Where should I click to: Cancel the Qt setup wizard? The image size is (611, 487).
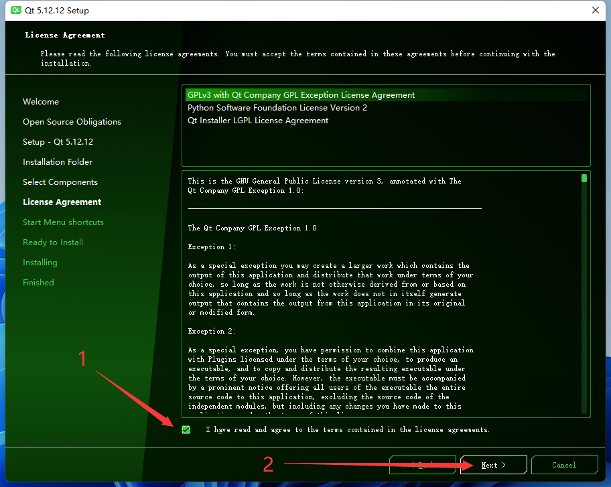(x=564, y=464)
